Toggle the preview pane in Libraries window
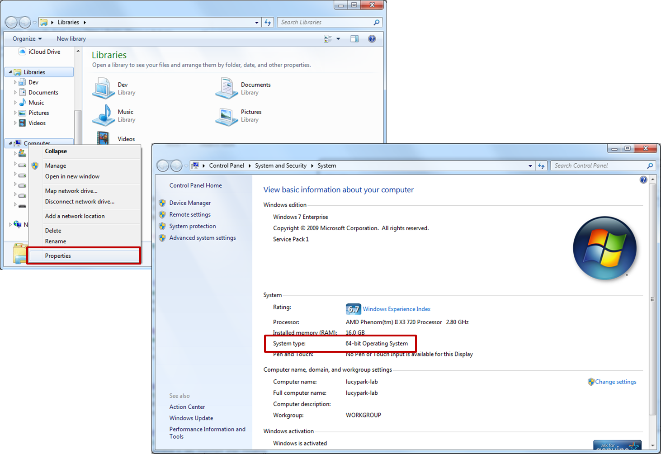 (x=354, y=39)
